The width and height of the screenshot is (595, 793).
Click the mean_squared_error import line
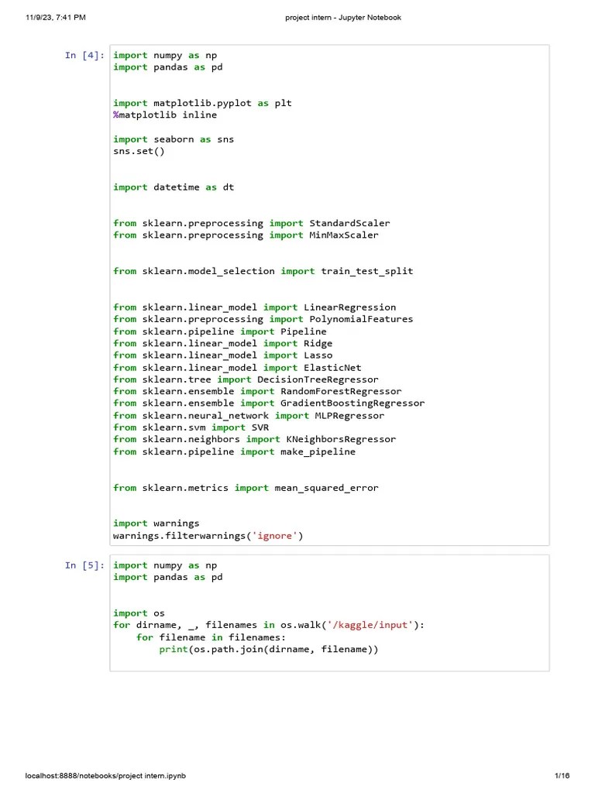coord(246,488)
